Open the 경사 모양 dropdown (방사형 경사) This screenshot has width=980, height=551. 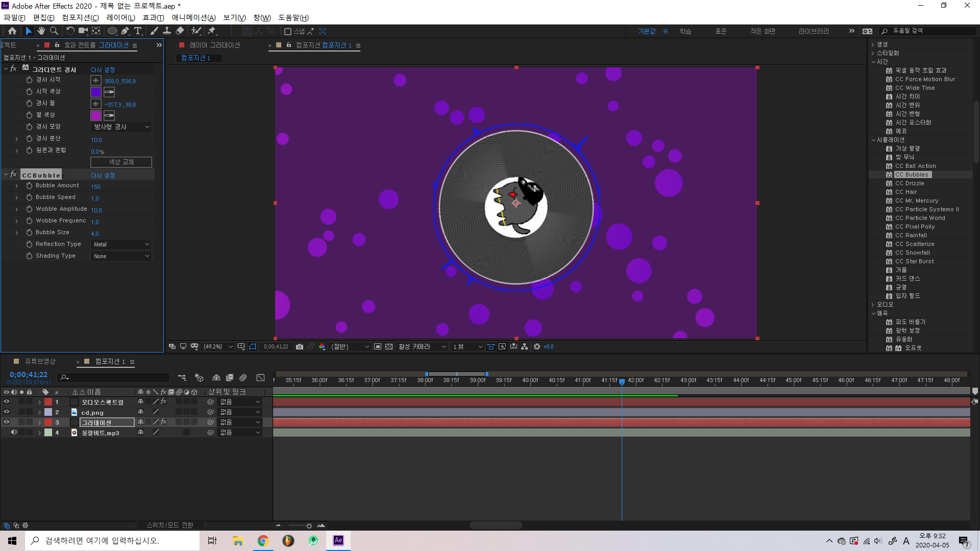pos(121,127)
